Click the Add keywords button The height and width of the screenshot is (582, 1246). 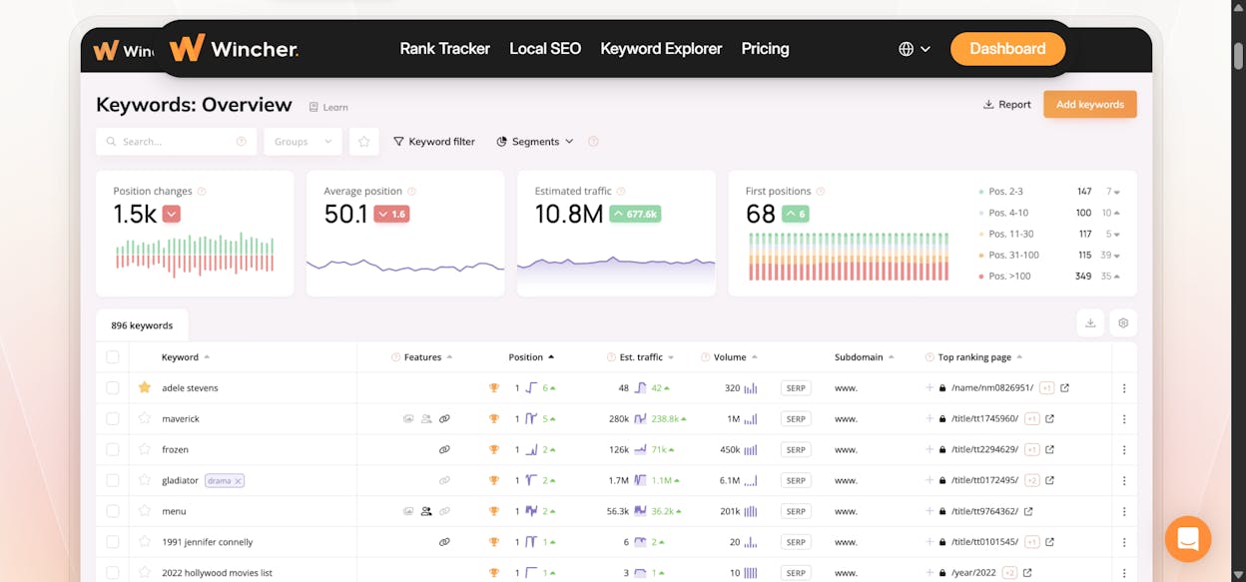pos(1089,104)
